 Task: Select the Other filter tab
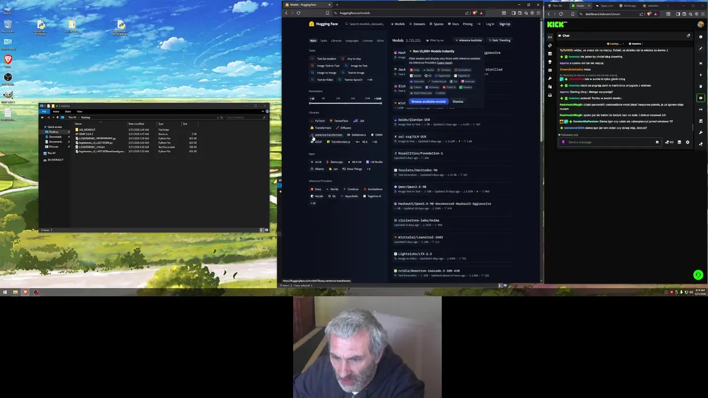coord(380,40)
